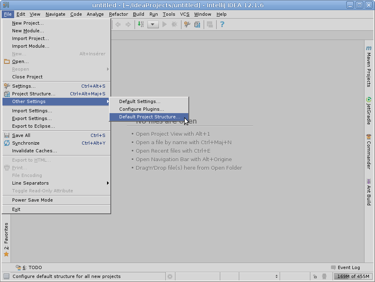Viewport: 375px width, 282px height.
Task: Open the Tools menu
Action: coord(169,15)
